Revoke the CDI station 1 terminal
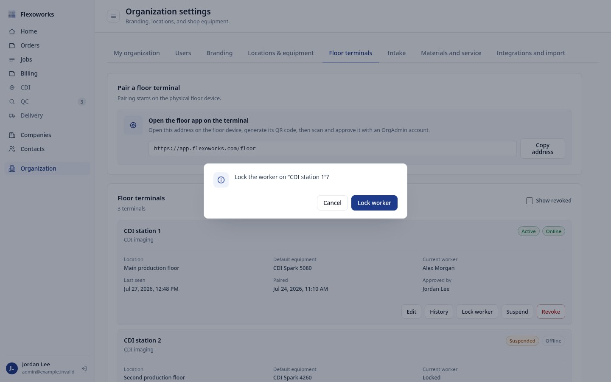611x382 pixels. tap(551, 312)
